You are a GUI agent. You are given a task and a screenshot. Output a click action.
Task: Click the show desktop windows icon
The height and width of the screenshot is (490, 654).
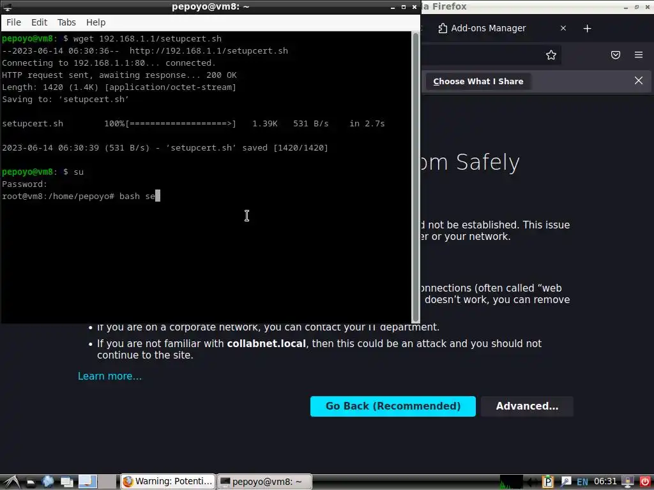(66, 482)
